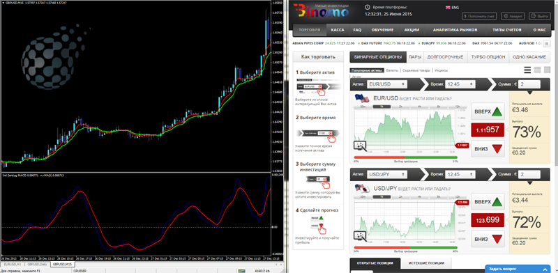Open the EUR/USD asset dropdown
Screen dimensions: 558x273
(x=387, y=84)
